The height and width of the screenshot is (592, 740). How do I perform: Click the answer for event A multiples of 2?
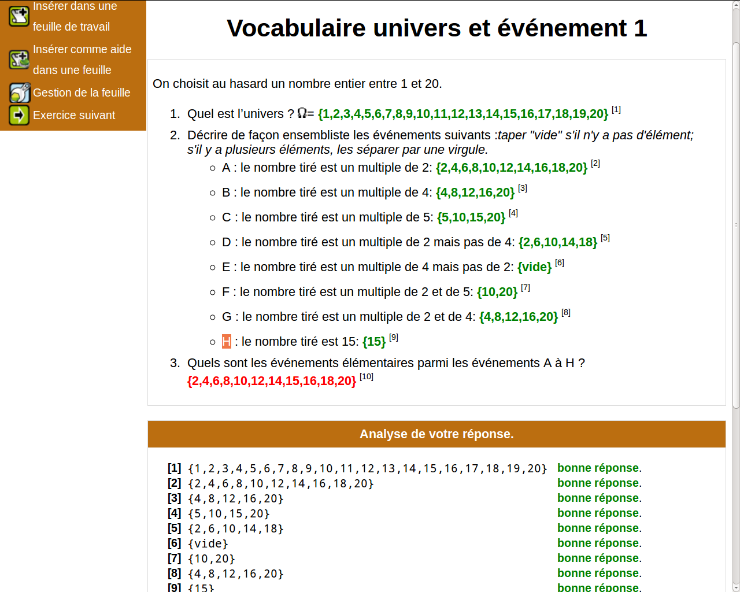coord(511,168)
